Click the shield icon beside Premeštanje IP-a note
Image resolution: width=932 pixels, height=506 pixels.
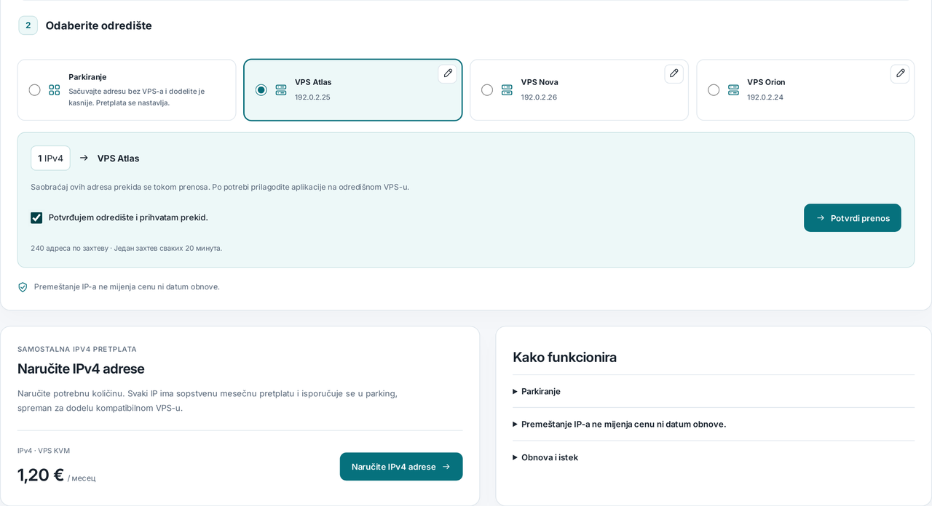click(x=23, y=287)
